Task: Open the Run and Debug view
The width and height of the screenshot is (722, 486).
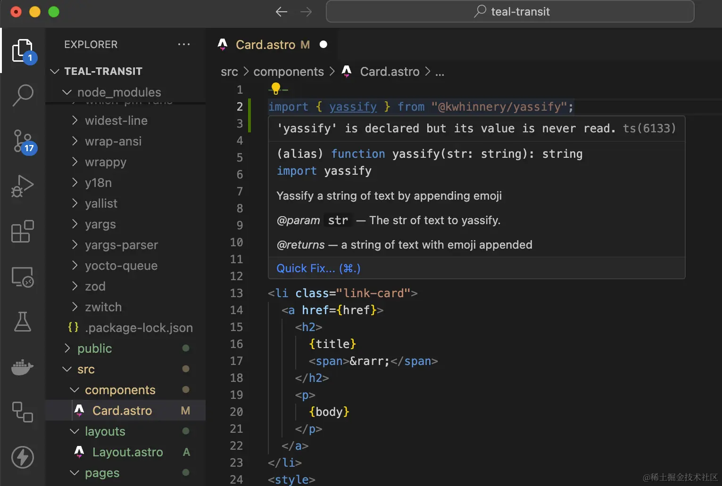Action: pos(23,186)
